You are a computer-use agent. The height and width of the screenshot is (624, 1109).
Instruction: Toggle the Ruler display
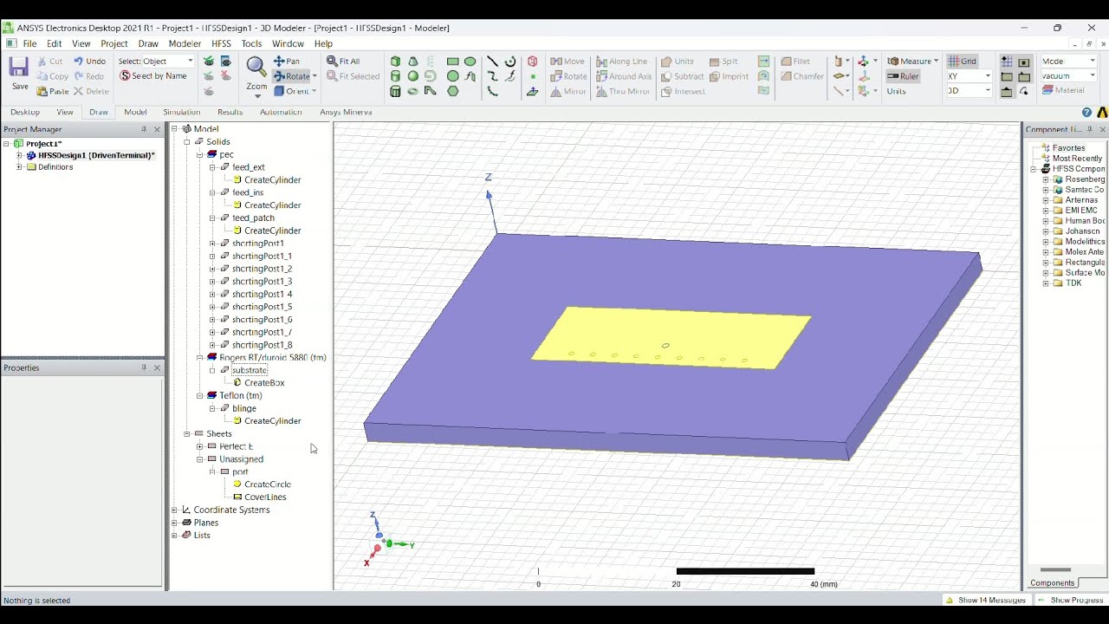click(903, 76)
